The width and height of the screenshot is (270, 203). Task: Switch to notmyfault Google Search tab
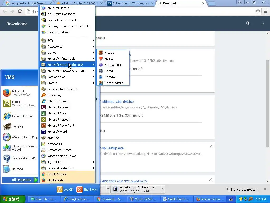tap(28, 3)
